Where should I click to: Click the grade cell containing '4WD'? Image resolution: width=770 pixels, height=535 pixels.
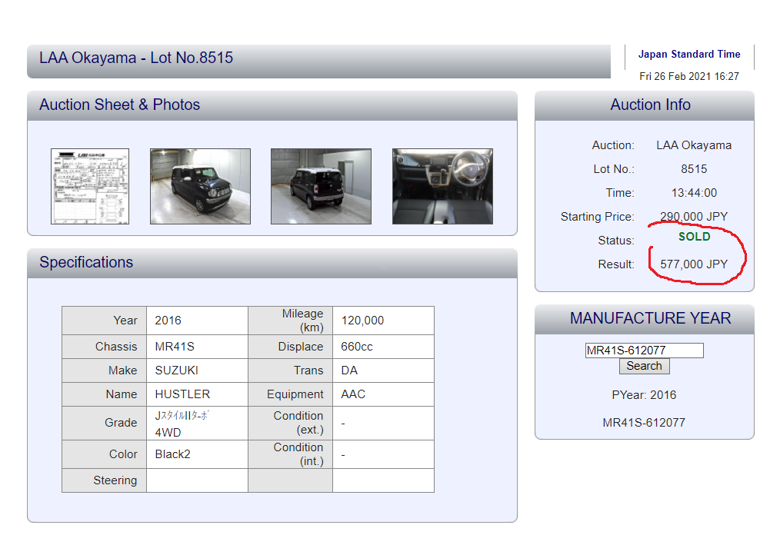tap(197, 423)
